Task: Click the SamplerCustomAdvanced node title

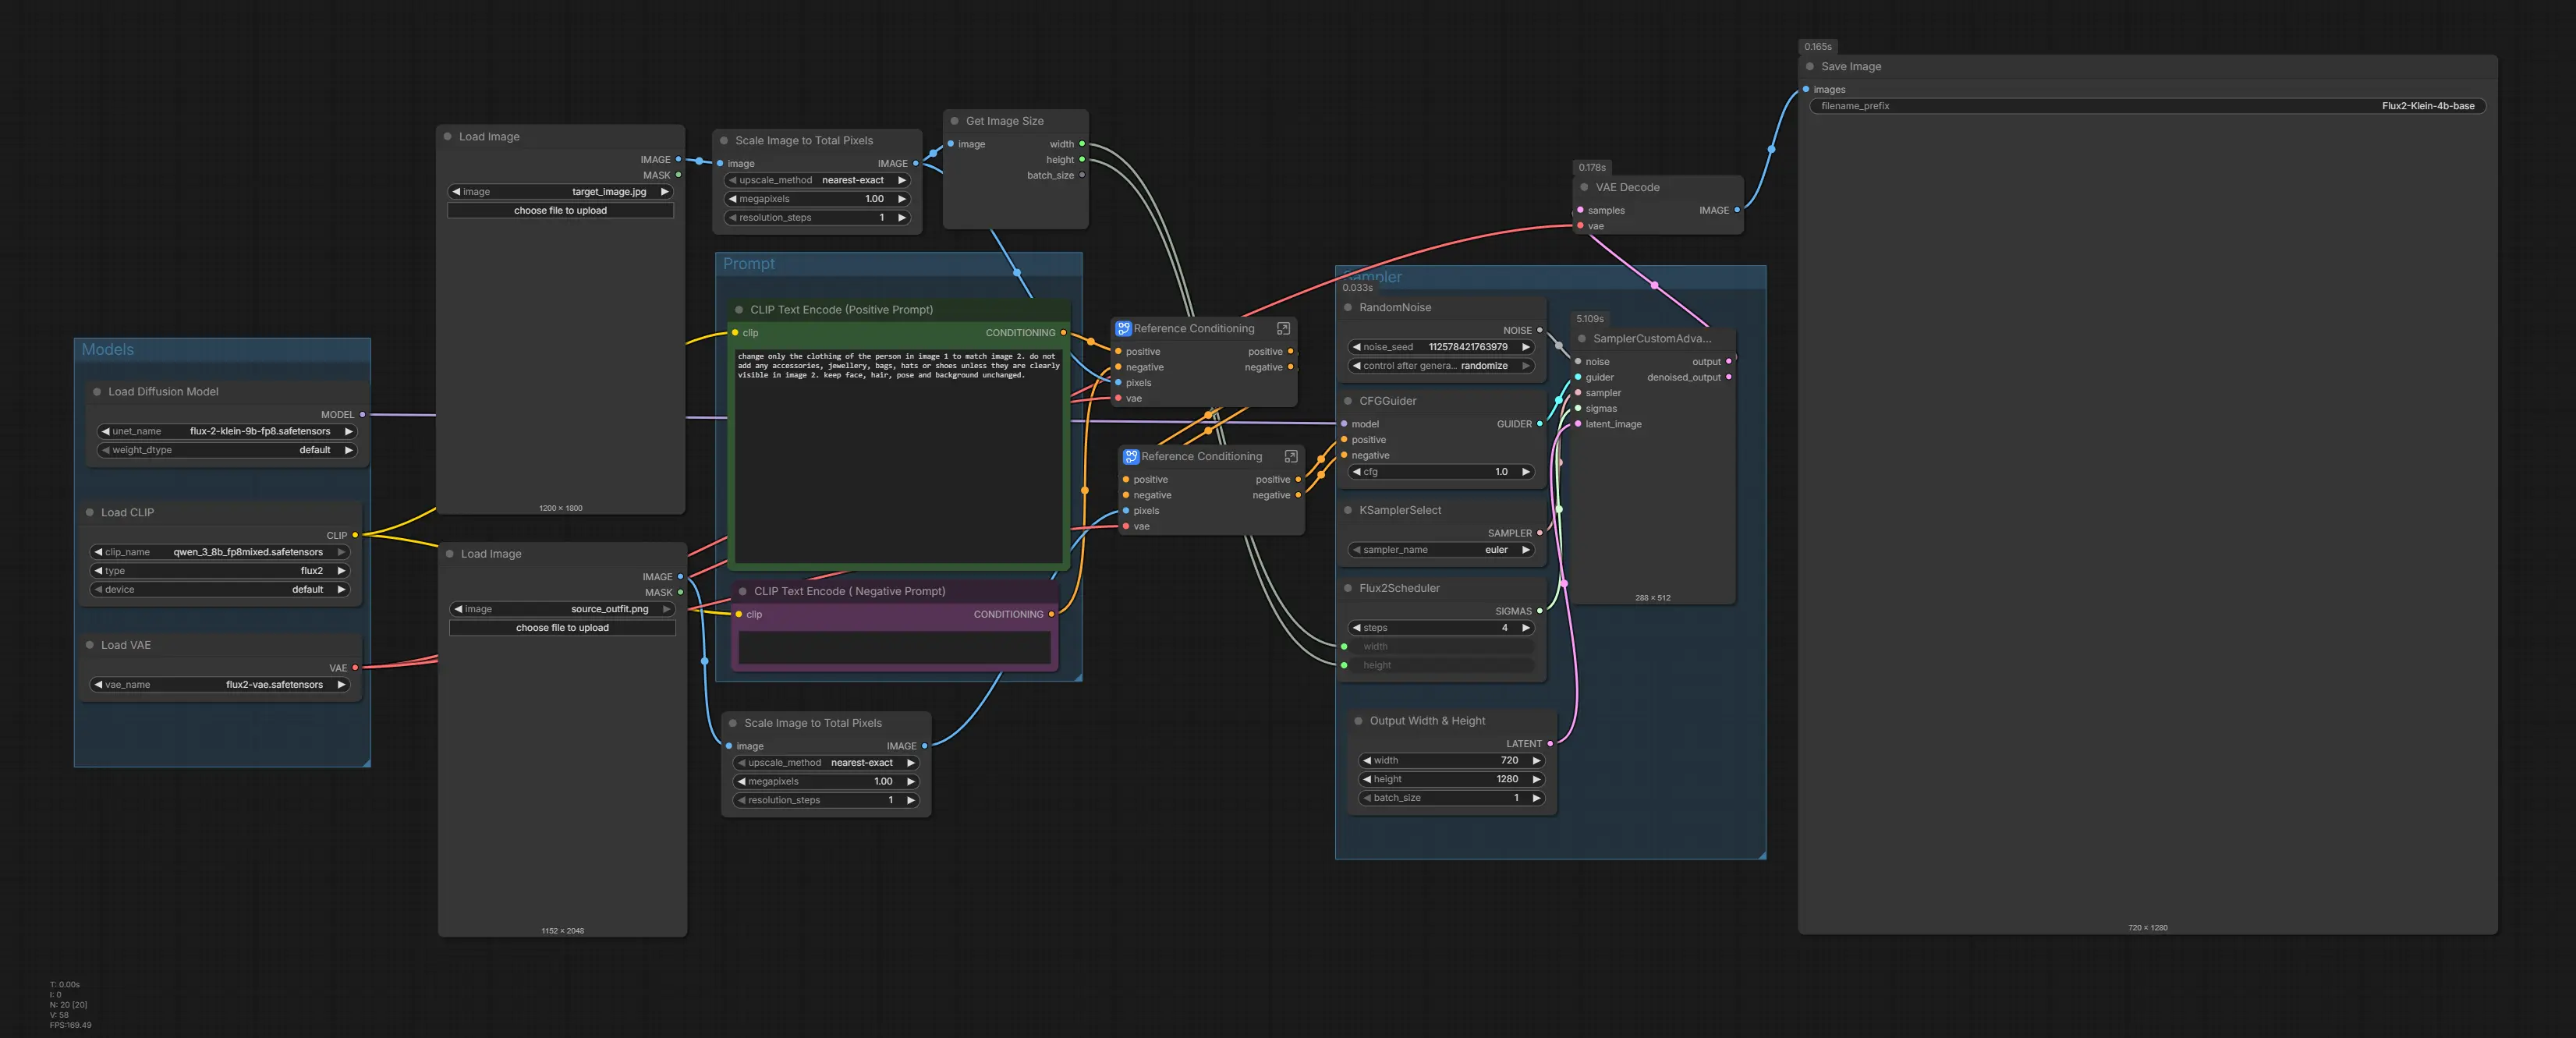Action: pyautogui.click(x=1652, y=339)
